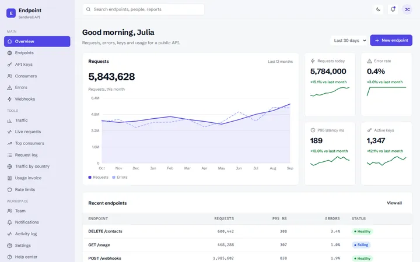Go to Endpoints in sidebar
Image resolution: width=420 pixels, height=262 pixels.
(x=37, y=53)
